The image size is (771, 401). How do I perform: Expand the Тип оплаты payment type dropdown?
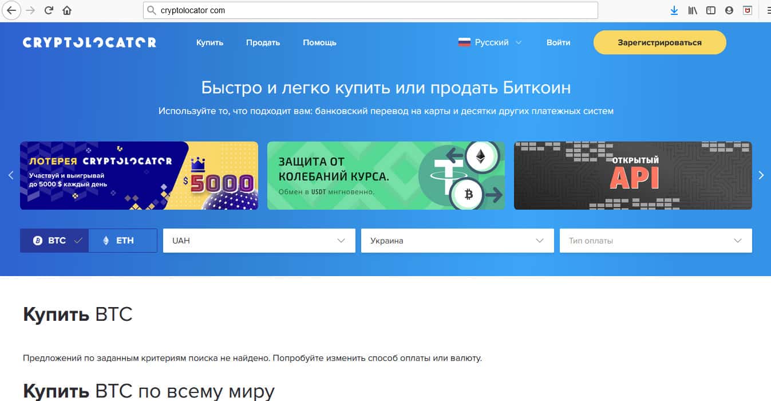[x=655, y=241]
